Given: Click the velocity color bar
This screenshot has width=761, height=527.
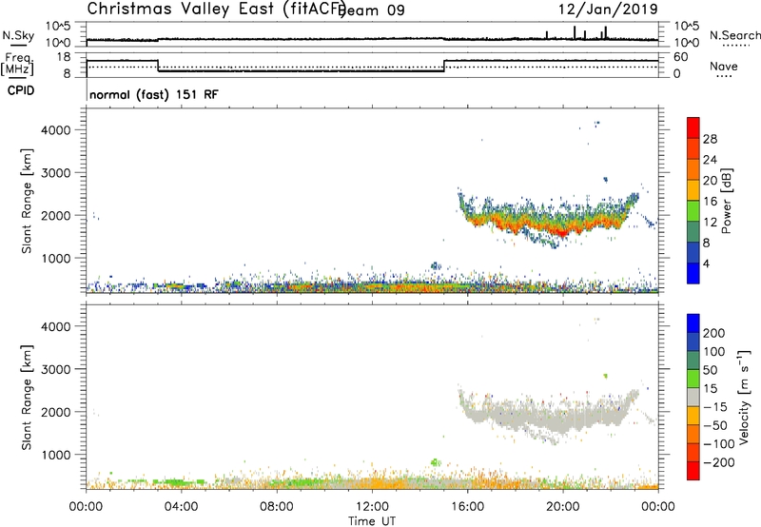Looking at the screenshot, I should point(693,397).
